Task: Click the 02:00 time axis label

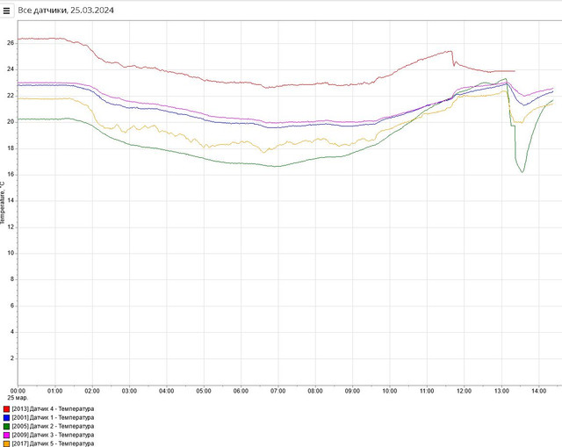Action: (92, 391)
